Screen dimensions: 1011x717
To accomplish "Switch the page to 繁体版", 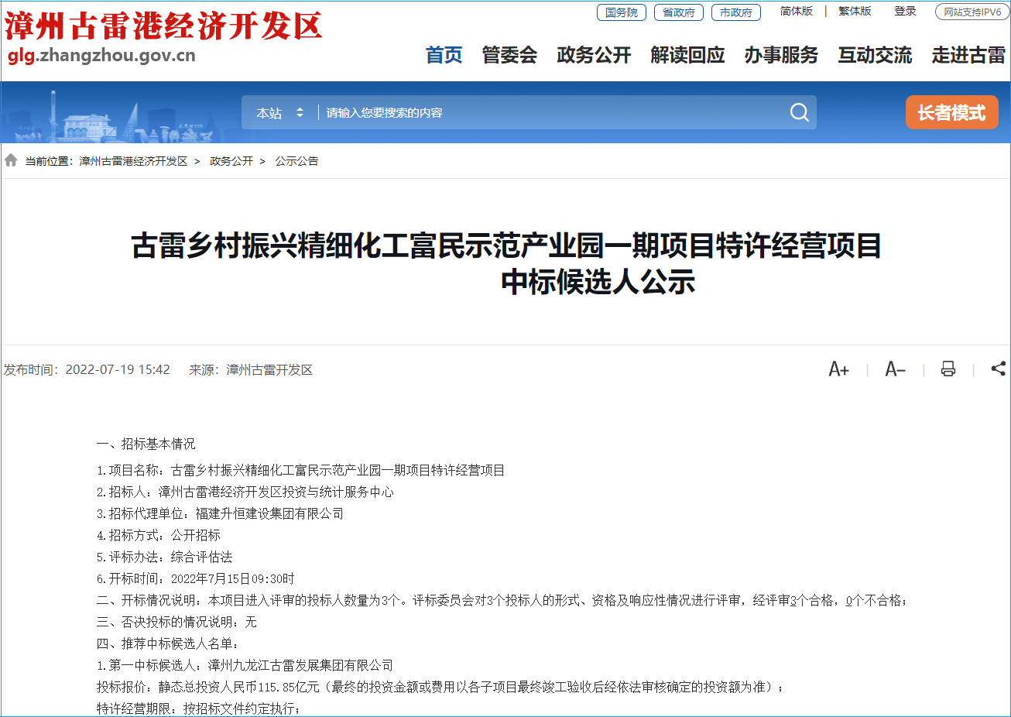I will tap(854, 12).
